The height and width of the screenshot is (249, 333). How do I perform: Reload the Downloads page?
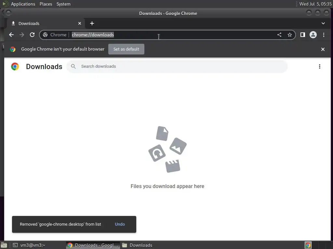(x=32, y=35)
